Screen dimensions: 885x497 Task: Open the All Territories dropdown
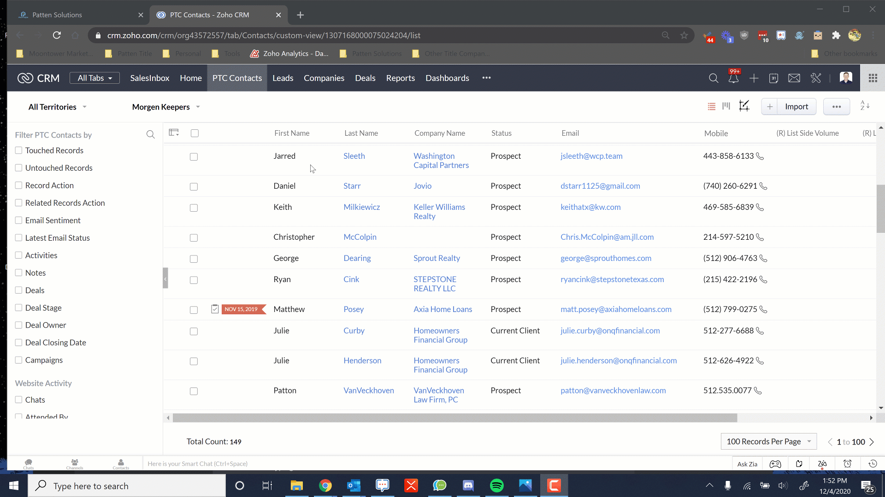pos(57,107)
